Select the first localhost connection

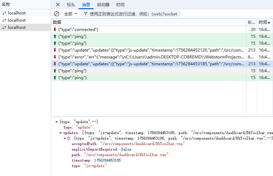17,13
